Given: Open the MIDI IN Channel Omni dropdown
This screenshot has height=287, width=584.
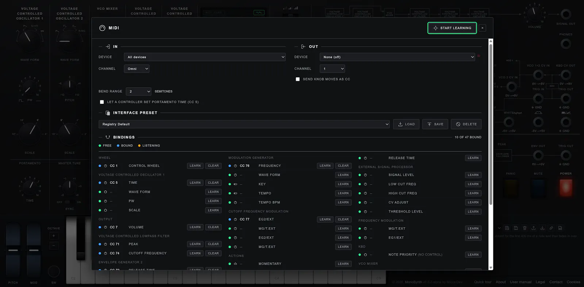Looking at the screenshot, I should tap(137, 69).
